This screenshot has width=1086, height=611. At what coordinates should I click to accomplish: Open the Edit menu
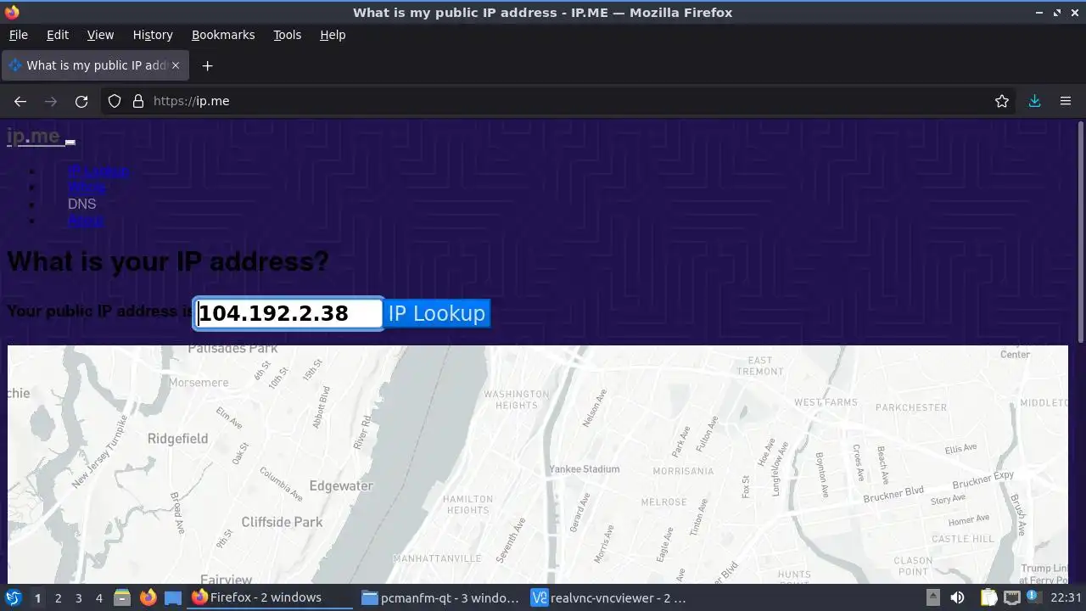(58, 35)
